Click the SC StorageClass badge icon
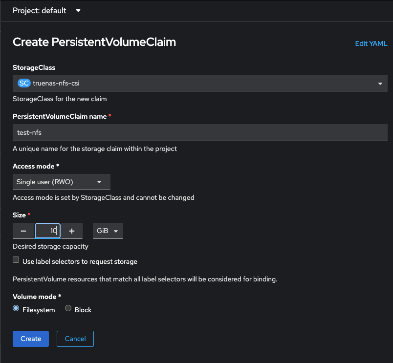 pos(24,83)
